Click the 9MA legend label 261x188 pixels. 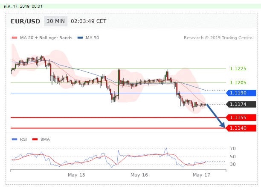pos(45,140)
